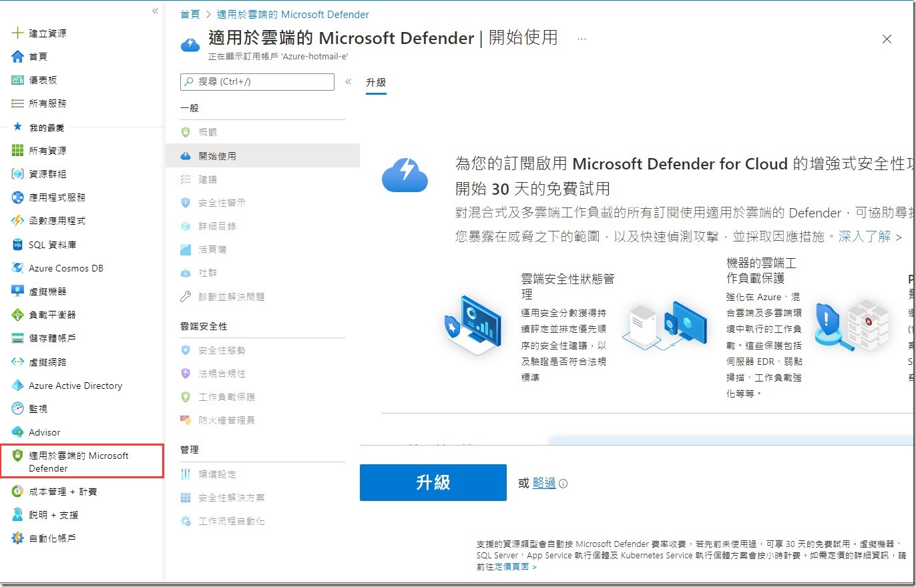This screenshot has height=587, width=916.
Task: Open the Advisor cloud icon
Action: pos(18,432)
